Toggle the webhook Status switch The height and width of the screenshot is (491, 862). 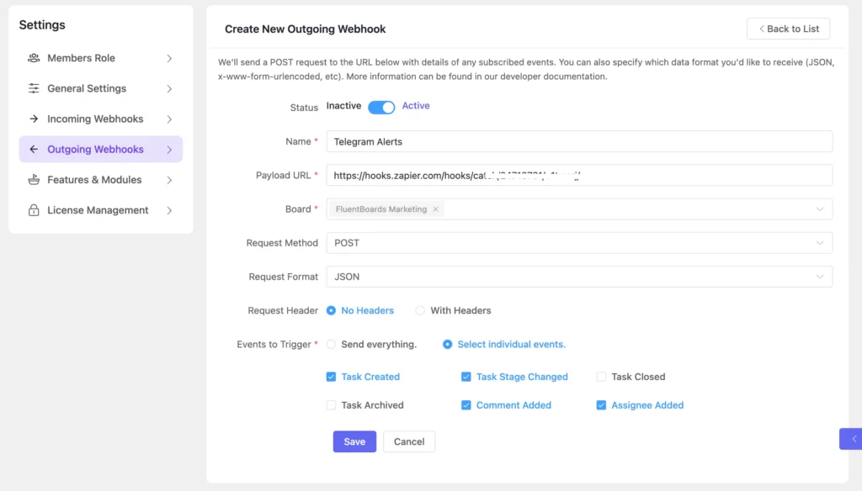point(381,107)
